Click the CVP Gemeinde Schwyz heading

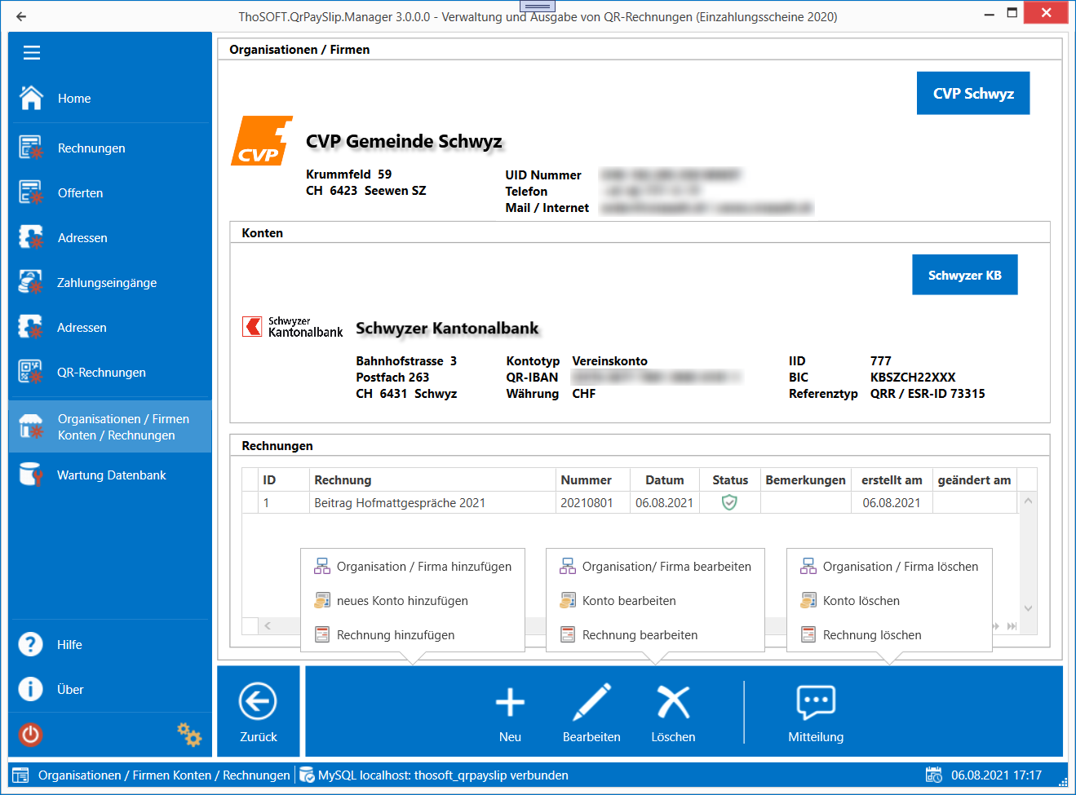(404, 141)
